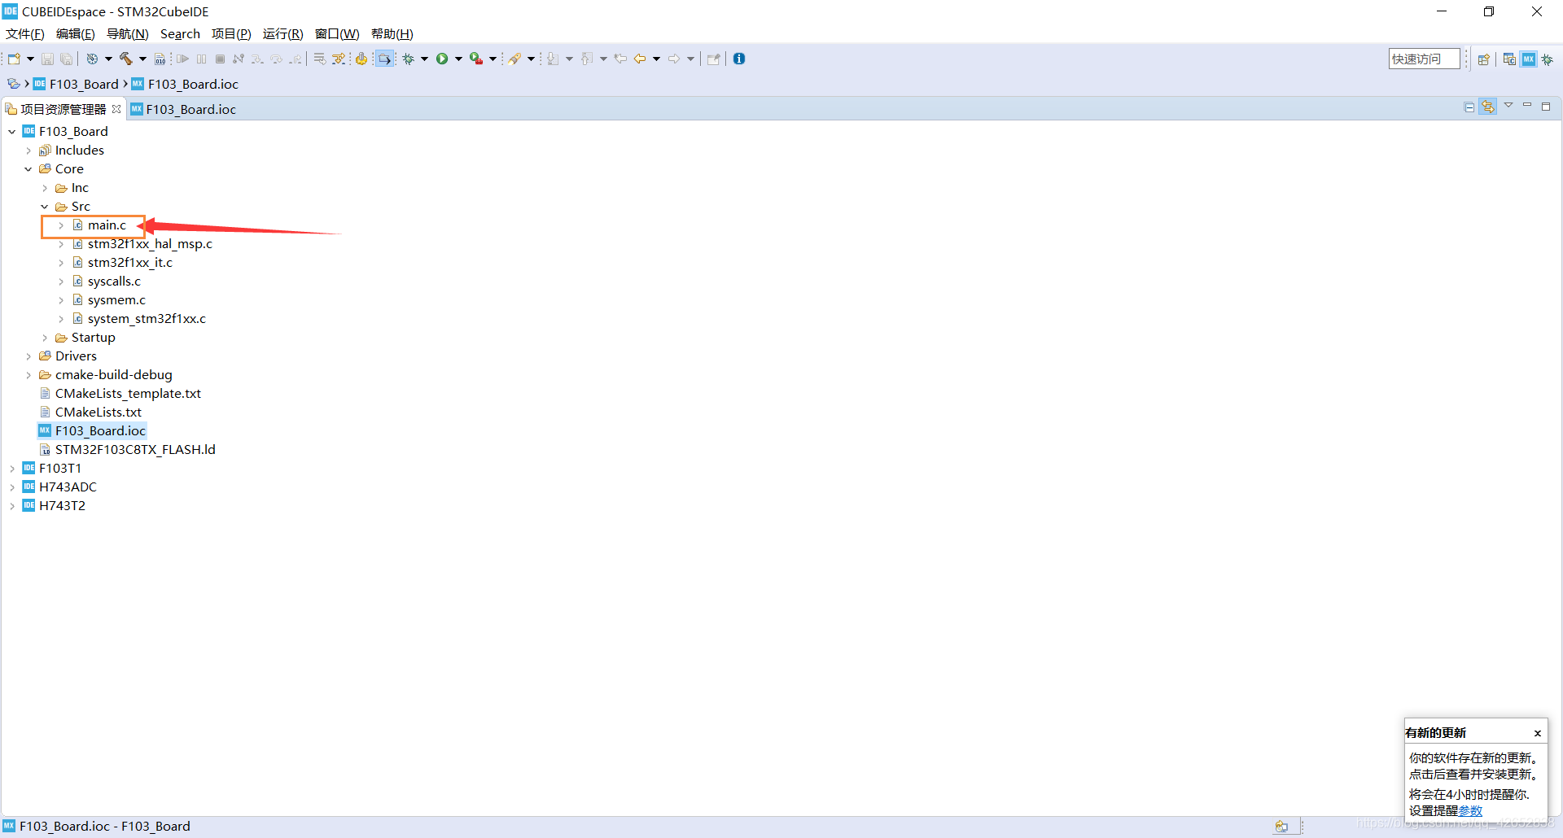Viewport: 1563px width, 838px height.
Task: Collapse the Src folder
Action: click(45, 207)
